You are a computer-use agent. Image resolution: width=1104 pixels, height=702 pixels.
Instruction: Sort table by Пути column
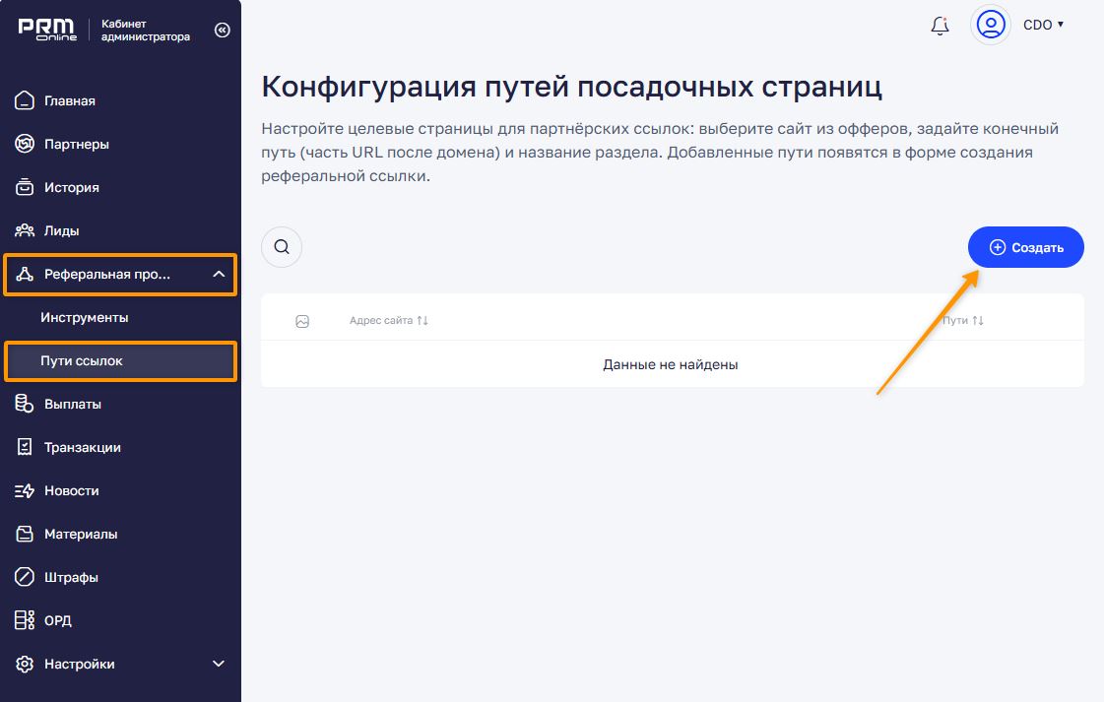962,321
